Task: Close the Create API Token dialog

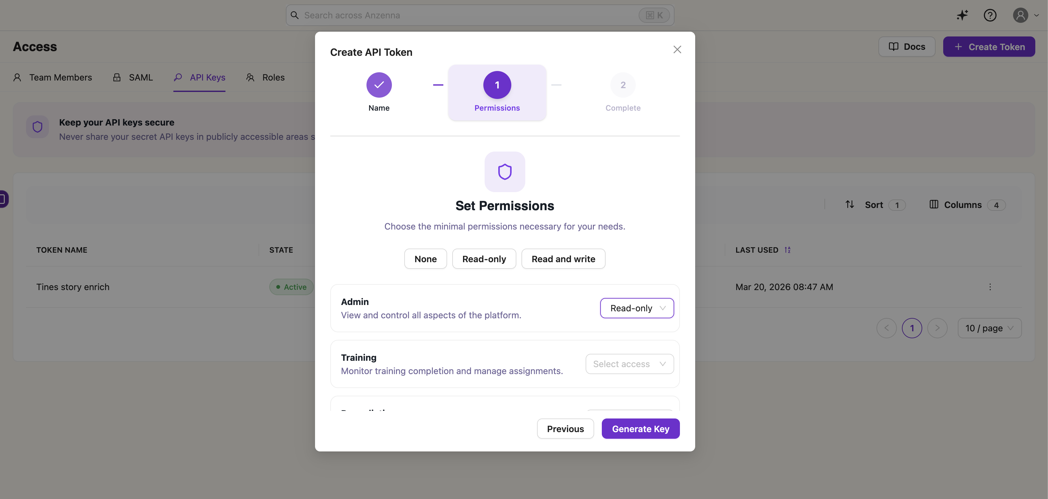Action: 677,49
